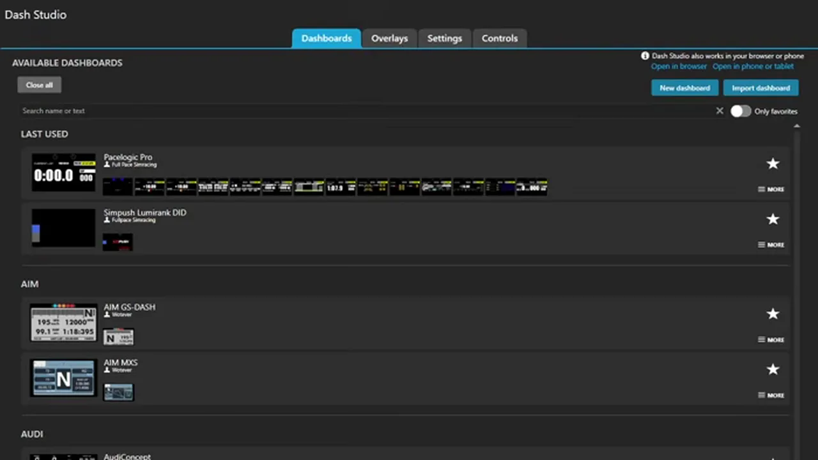Favorite the Simpush Lumirank DID star

[x=773, y=219]
